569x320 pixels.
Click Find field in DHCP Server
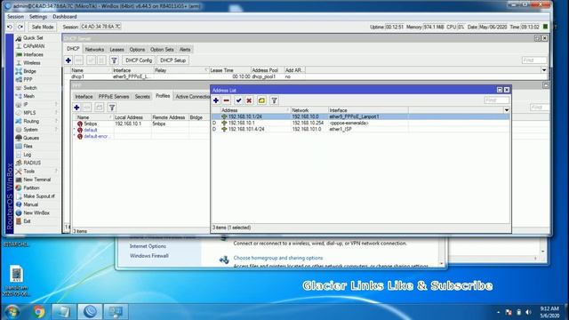(534, 60)
